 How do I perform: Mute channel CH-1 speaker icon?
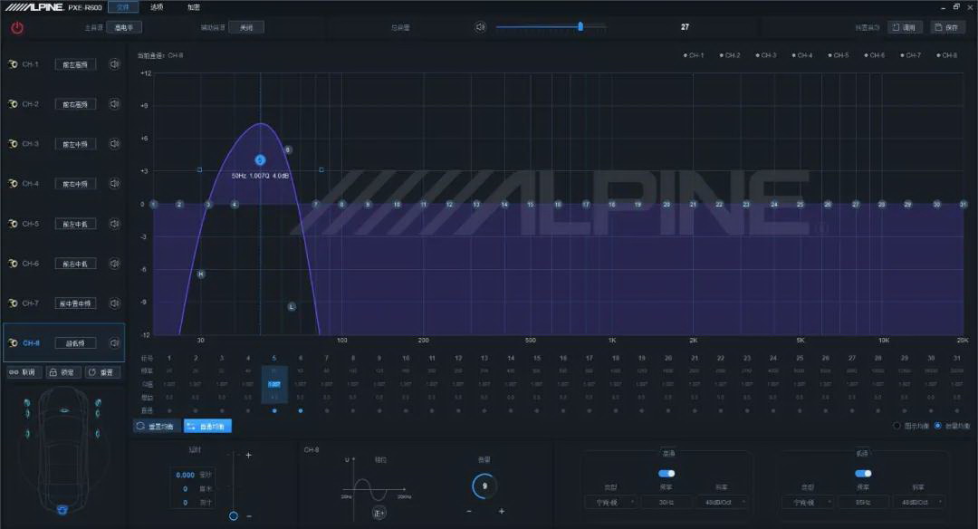115,64
